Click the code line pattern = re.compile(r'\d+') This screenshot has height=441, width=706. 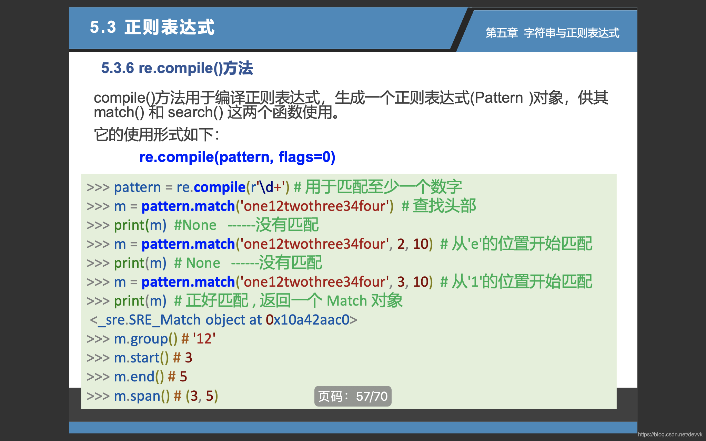click(187, 187)
